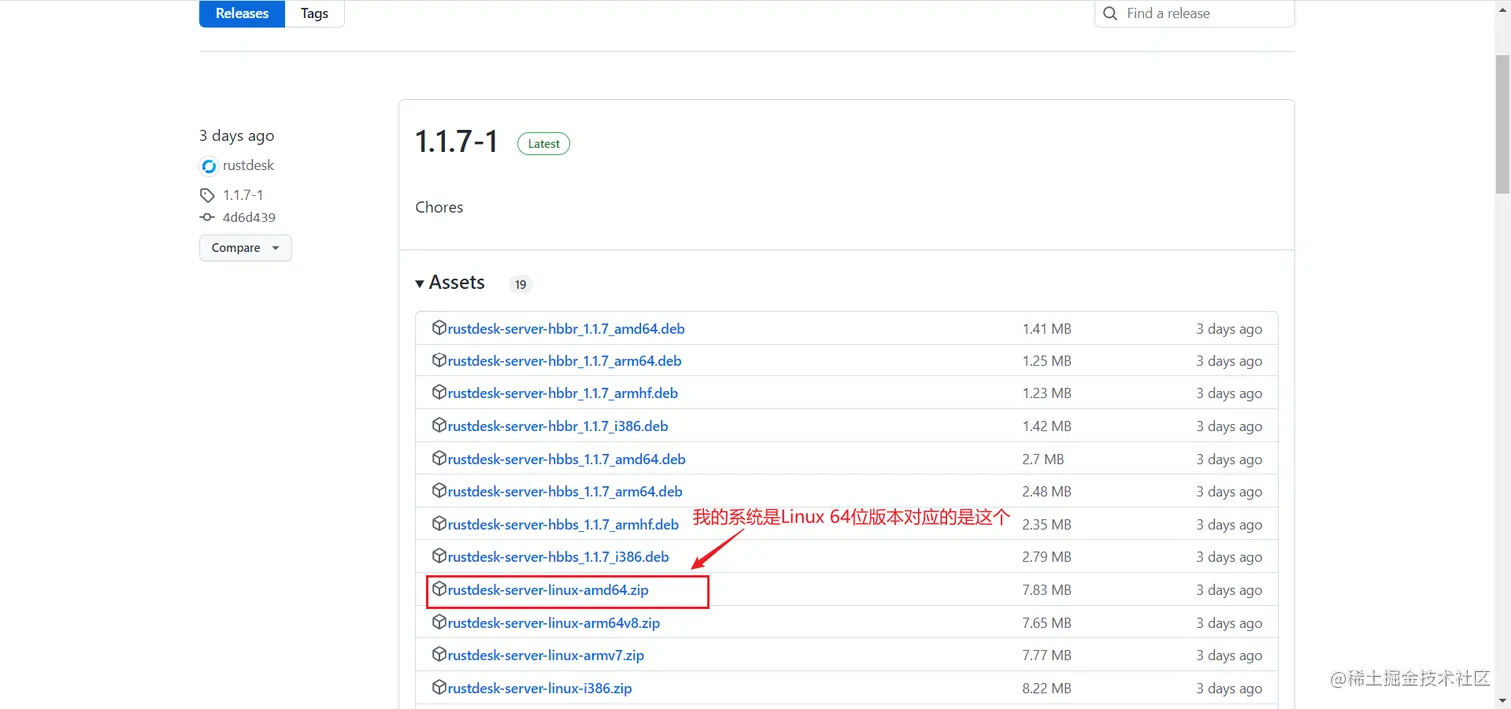Download rustdesk-server-hbbr_1.1.7_i386.deb
1511x709 pixels.
point(558,426)
